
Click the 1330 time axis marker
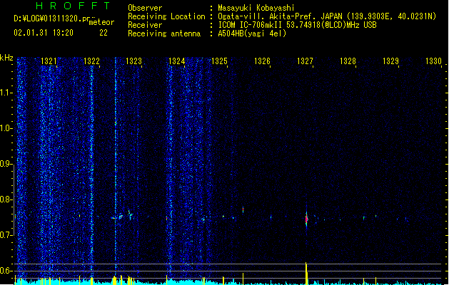tap(433, 61)
